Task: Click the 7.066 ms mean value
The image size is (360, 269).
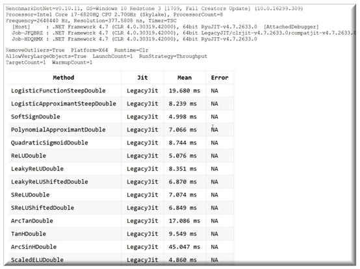Action: (183, 130)
